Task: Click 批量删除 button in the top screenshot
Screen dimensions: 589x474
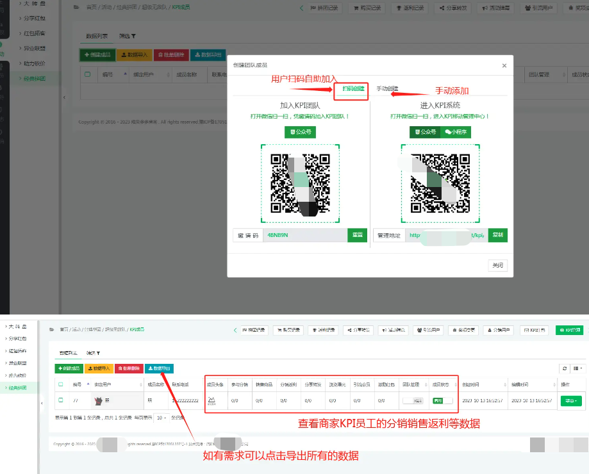Action: coord(171,55)
